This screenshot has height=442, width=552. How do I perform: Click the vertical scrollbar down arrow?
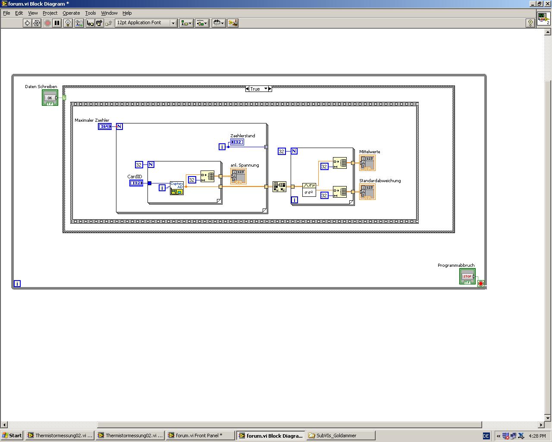coord(548,418)
